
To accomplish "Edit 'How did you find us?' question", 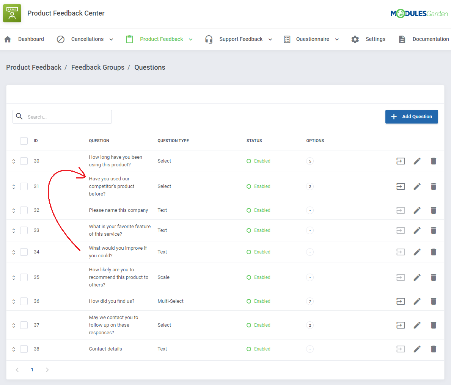I will coord(417,301).
